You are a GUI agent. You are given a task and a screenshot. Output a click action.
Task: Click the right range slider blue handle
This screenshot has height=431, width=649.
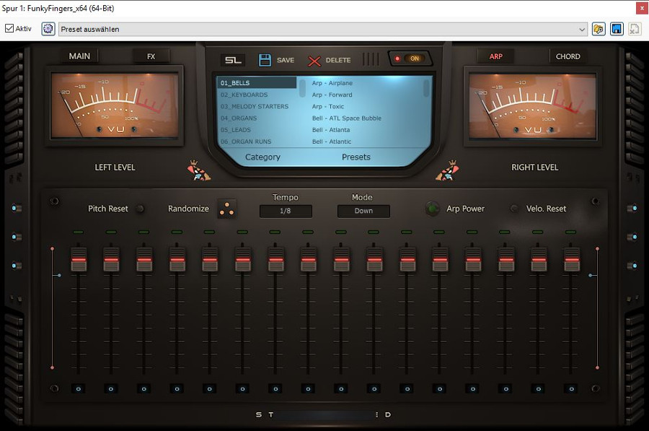[590, 275]
